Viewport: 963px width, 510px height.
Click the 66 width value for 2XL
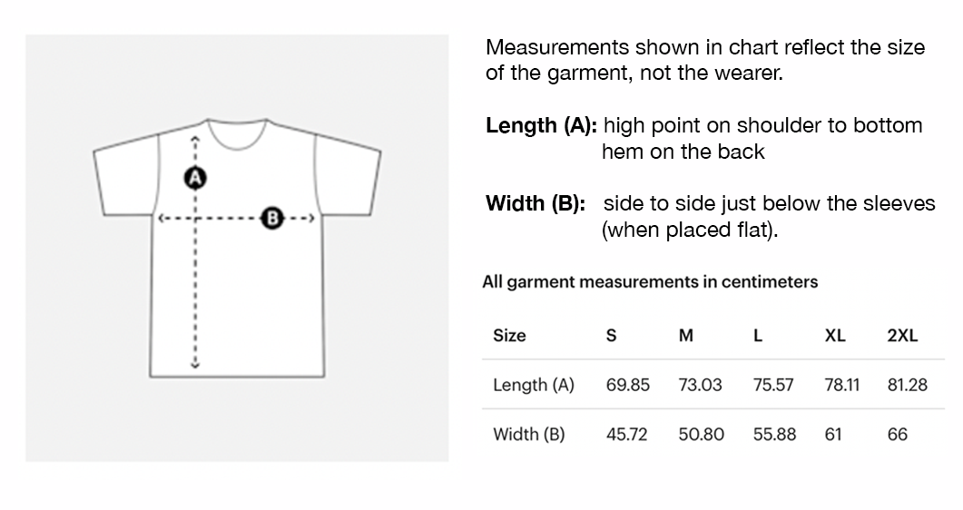(x=898, y=434)
